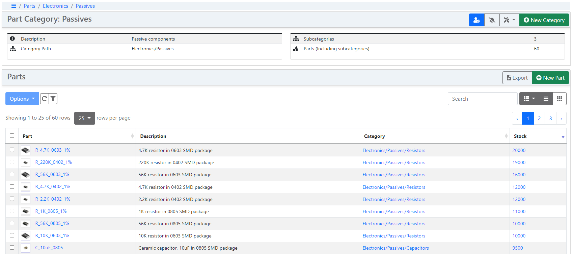Open the table filter funnel icon
573x254 pixels.
coord(53,99)
